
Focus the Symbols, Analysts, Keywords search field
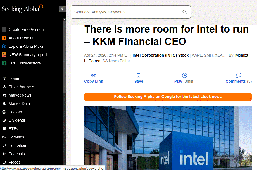[126, 12]
